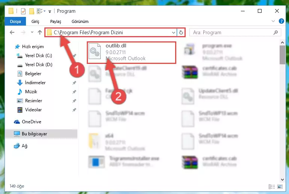Open the Dosya file menu tab
The image size is (289, 194).
[15, 21]
